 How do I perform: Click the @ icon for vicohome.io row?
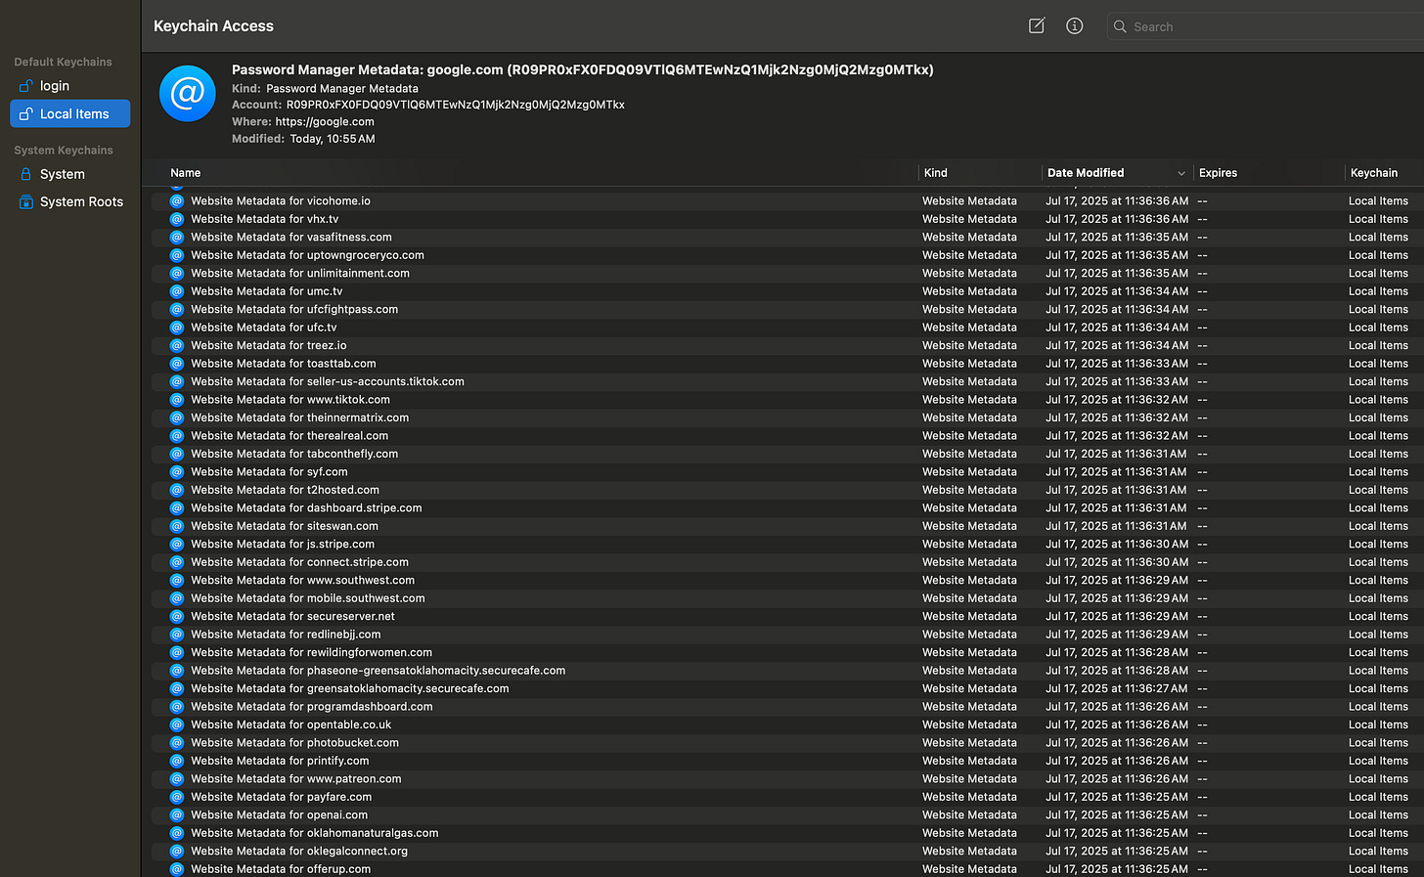point(177,200)
